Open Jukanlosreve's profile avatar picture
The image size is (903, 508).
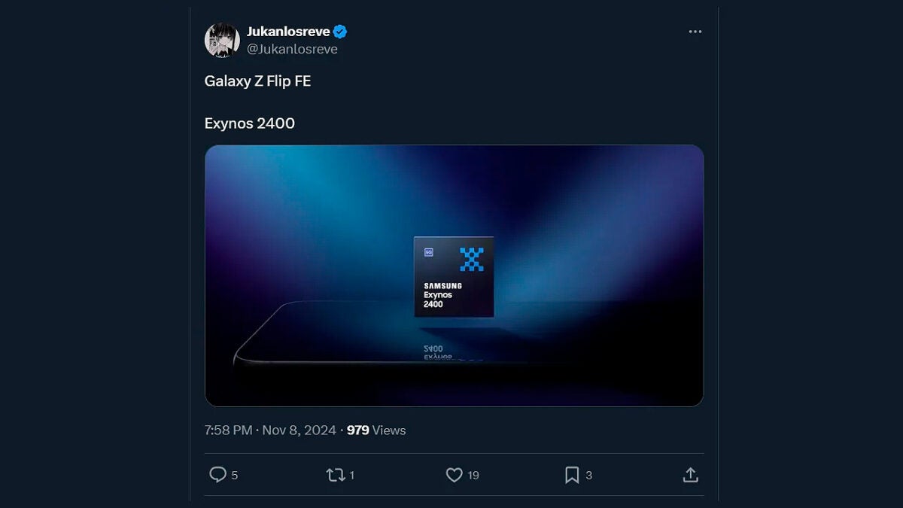coord(222,40)
